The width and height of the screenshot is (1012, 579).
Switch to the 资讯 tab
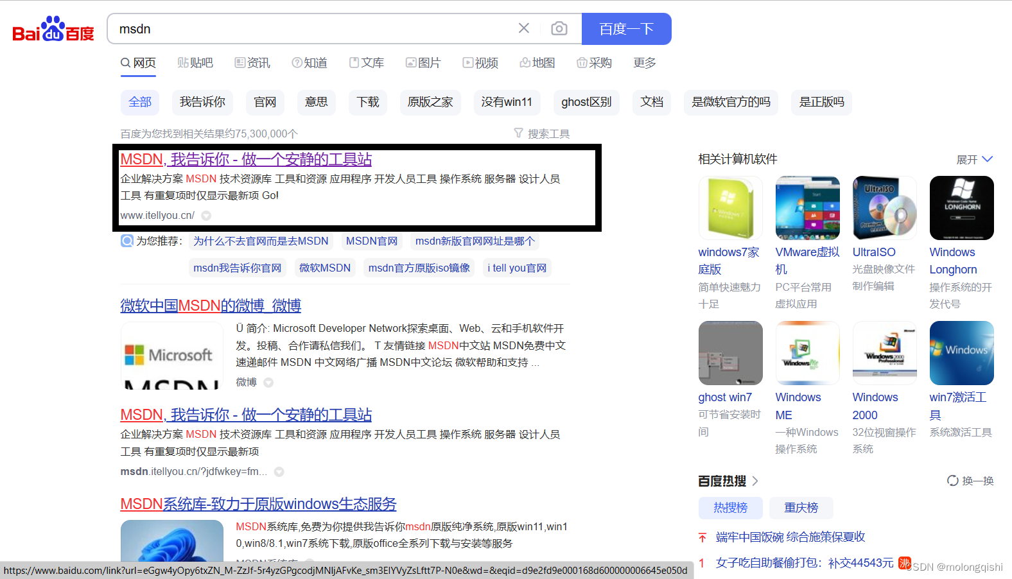(x=252, y=63)
